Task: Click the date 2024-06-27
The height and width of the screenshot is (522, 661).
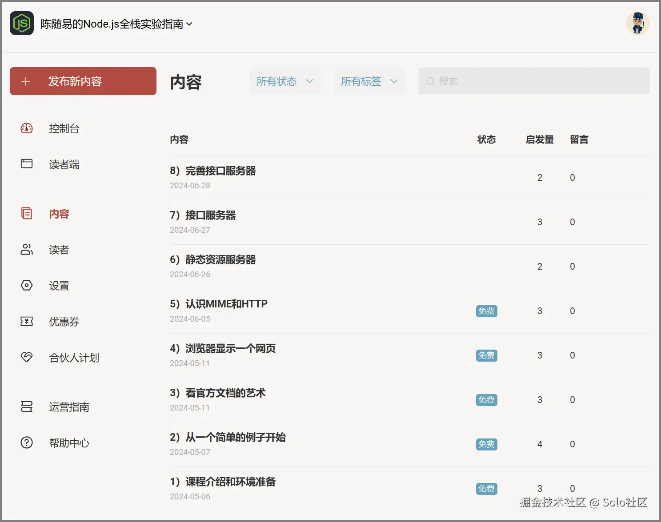Action: (x=190, y=230)
